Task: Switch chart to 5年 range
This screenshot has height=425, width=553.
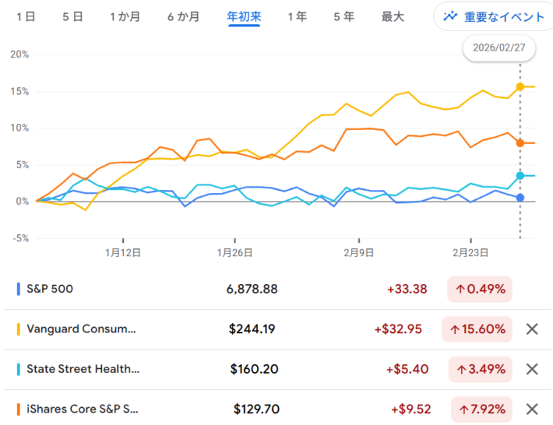Action: [x=343, y=16]
